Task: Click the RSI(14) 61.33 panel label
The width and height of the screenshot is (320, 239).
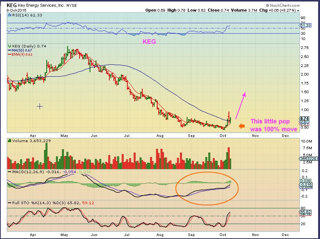Action: pyautogui.click(x=27, y=15)
